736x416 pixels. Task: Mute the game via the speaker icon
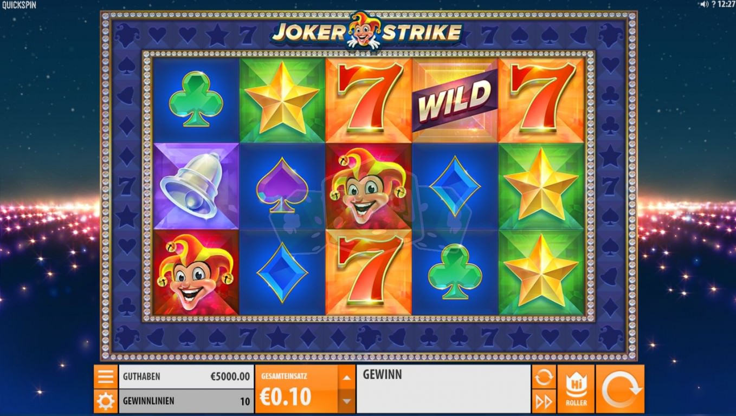click(704, 4)
